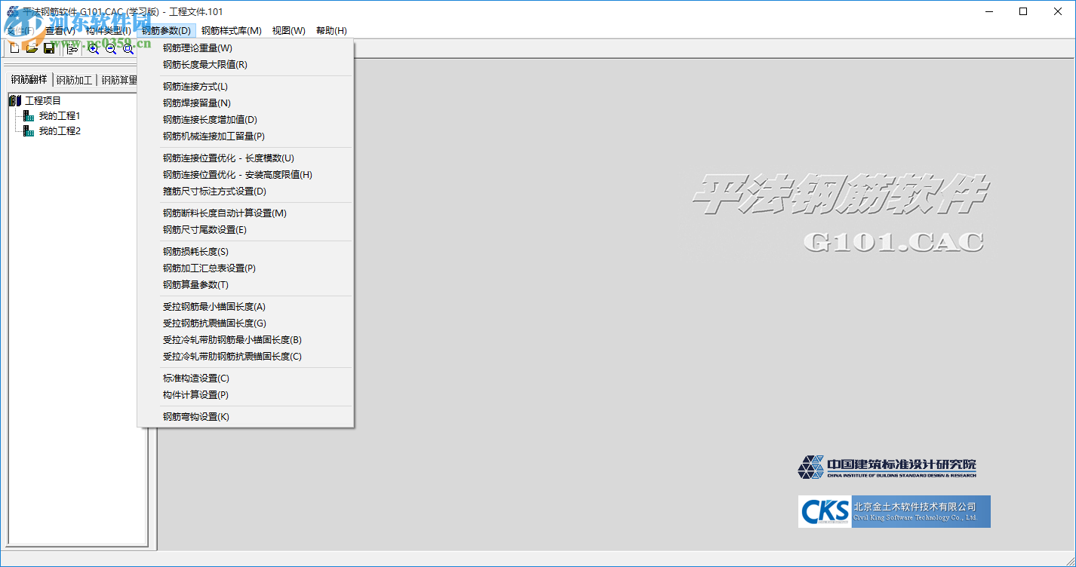Screen dimensions: 1076x567
Task: Open the 文件(F) menu
Action: (21, 31)
